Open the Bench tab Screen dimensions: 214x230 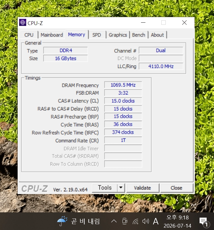(139, 35)
